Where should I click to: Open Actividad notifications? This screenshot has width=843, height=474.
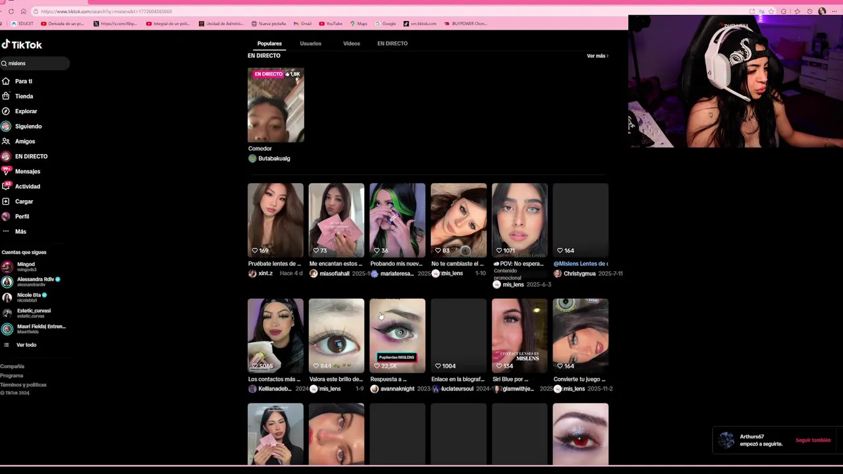click(21, 186)
